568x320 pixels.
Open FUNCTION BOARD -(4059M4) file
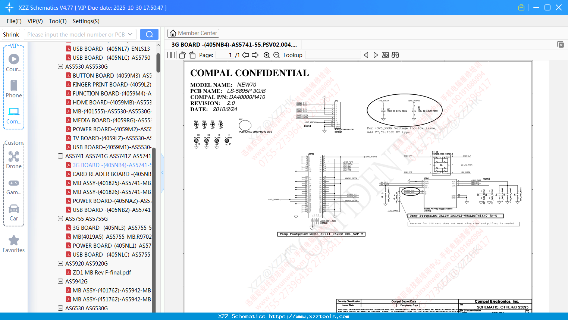click(x=109, y=93)
